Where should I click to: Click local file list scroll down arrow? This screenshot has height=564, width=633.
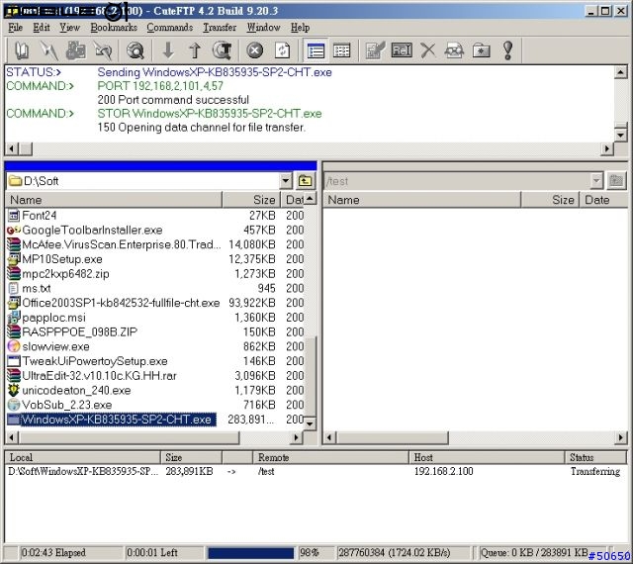coord(310,423)
